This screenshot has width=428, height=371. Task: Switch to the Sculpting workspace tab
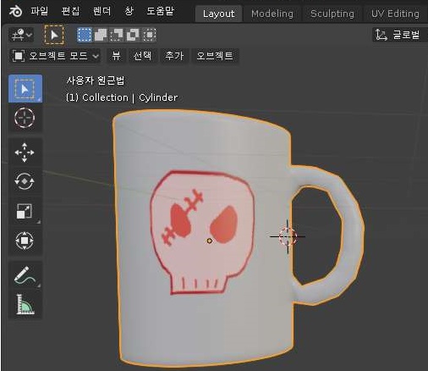tap(332, 14)
